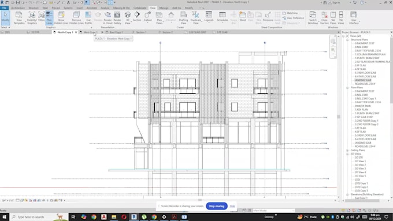Select the Cut Profile tool
The width and height of the screenshot is (393, 221).
88,18
